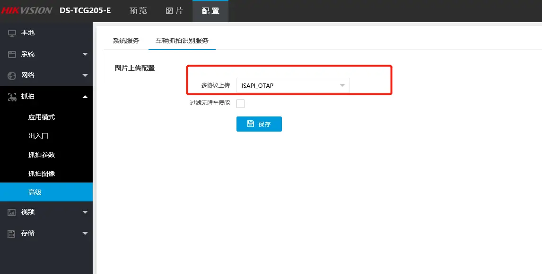Expand the 视频 section arrow
This screenshot has height=274, width=542.
click(x=85, y=212)
